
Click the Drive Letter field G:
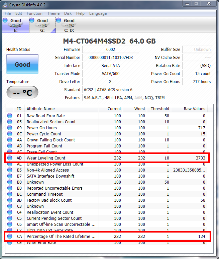click(111, 82)
